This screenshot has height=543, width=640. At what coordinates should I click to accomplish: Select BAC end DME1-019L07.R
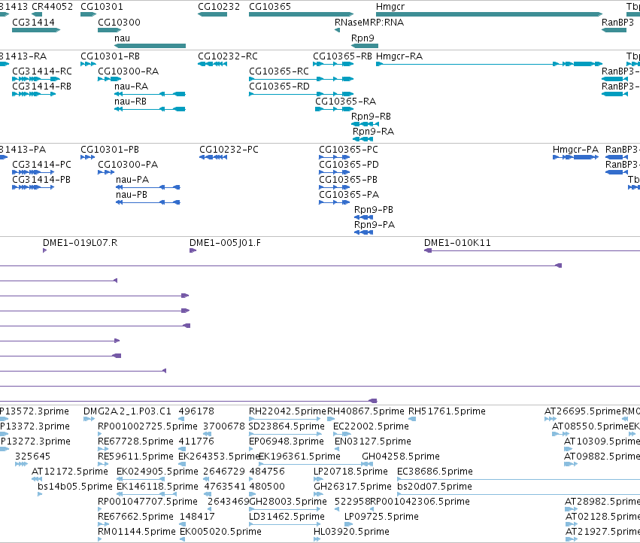coord(80,244)
